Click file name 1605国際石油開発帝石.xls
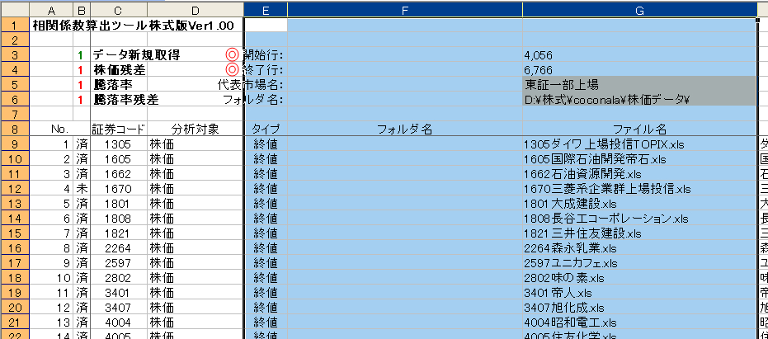 (x=595, y=159)
